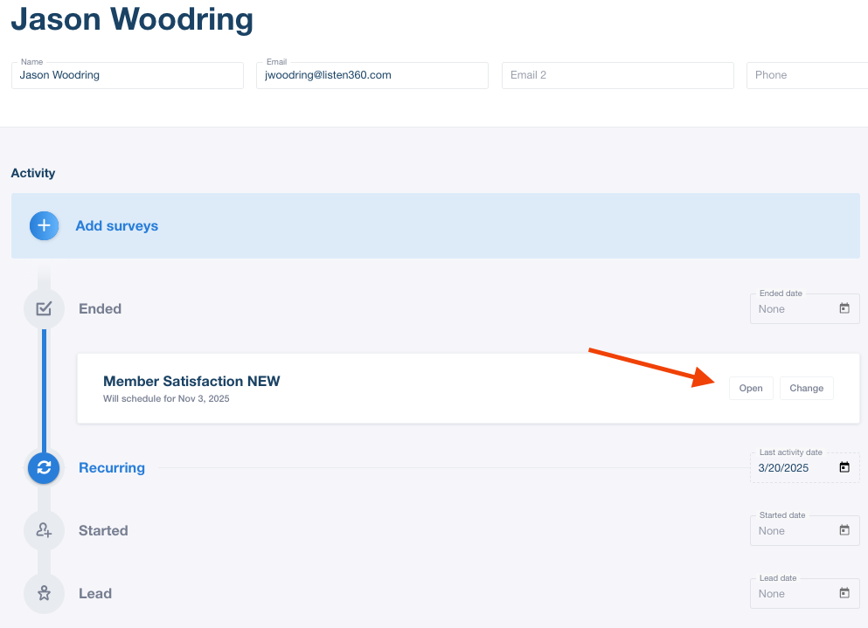
Task: Click the Recurring stage refresh icon
Action: [44, 467]
